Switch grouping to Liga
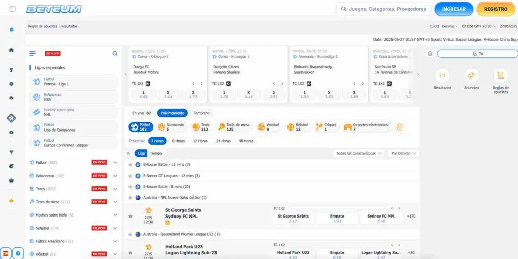Viewport: 518px width, 259px height. [141, 153]
